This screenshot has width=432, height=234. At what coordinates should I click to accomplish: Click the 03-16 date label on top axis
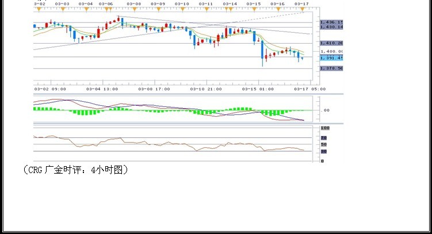(x=277, y=4)
